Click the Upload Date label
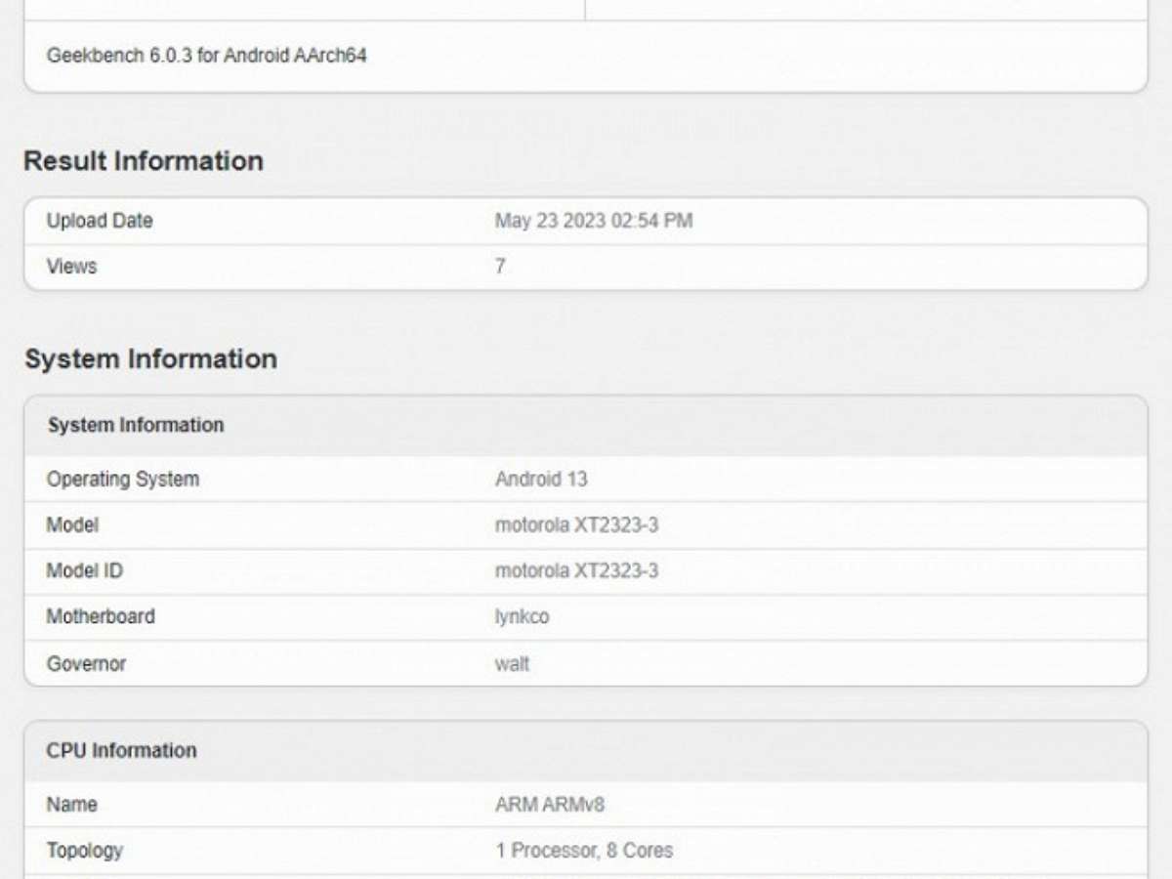 (x=100, y=221)
